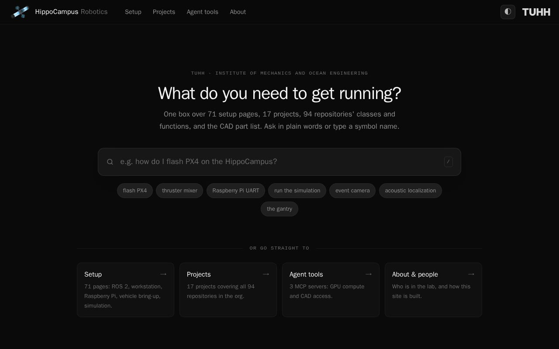Select the "thruster mixer" suggestion chip

click(x=179, y=191)
